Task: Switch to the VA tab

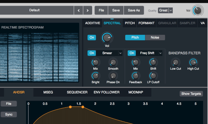Action: click(x=203, y=23)
